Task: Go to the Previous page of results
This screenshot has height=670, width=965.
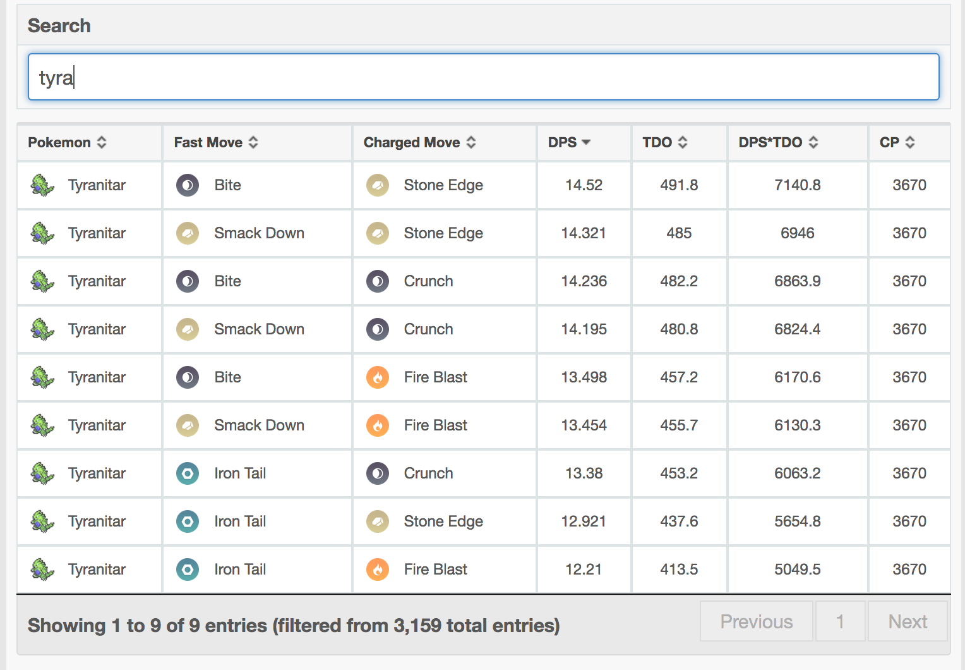Action: coord(757,621)
